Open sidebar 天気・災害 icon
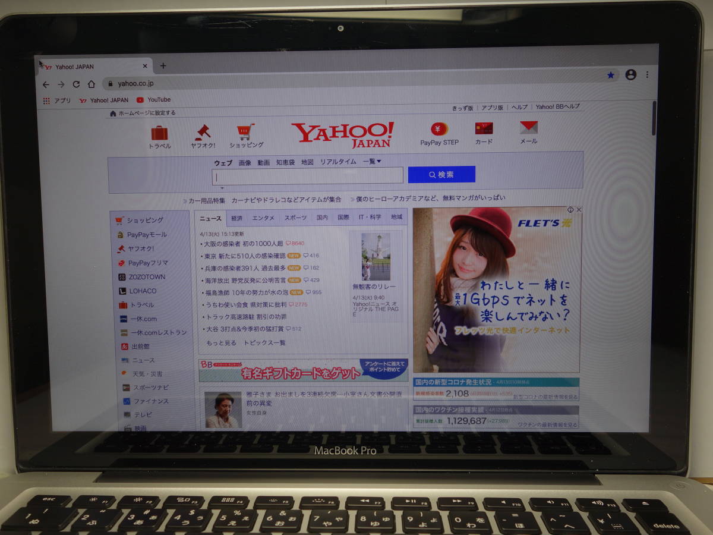This screenshot has height=535, width=713. coord(125,374)
